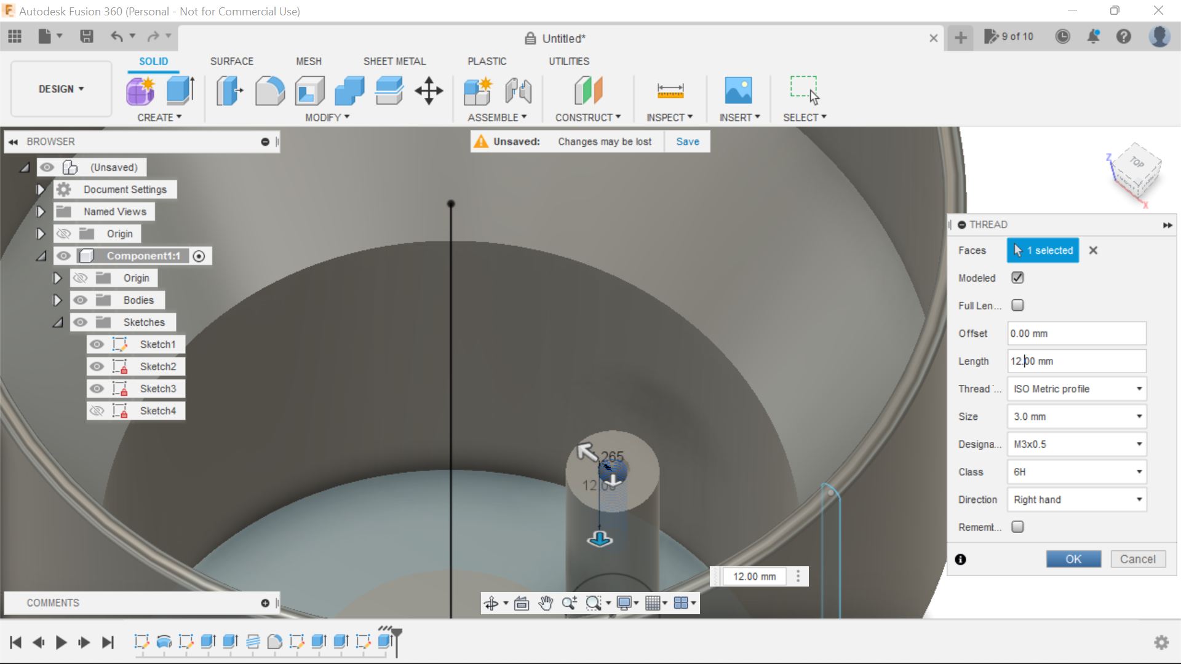Click the Midplane construct icon
Screen dimensions: 1181x664
(x=588, y=91)
